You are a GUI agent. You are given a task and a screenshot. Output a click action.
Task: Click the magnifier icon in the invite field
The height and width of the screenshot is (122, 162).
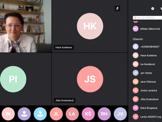pos(135,18)
